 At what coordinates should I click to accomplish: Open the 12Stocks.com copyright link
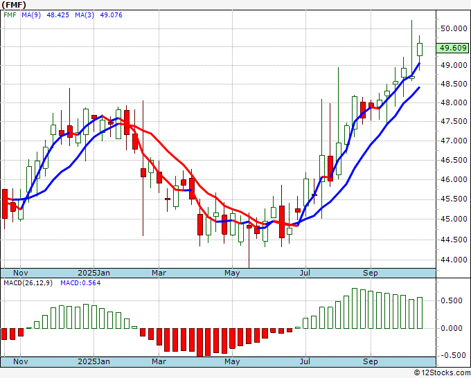(442, 372)
